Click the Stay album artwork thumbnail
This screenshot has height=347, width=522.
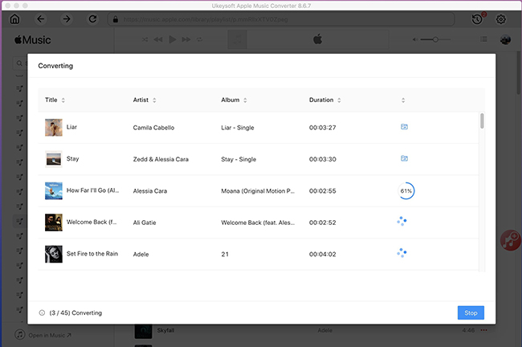[x=54, y=159]
